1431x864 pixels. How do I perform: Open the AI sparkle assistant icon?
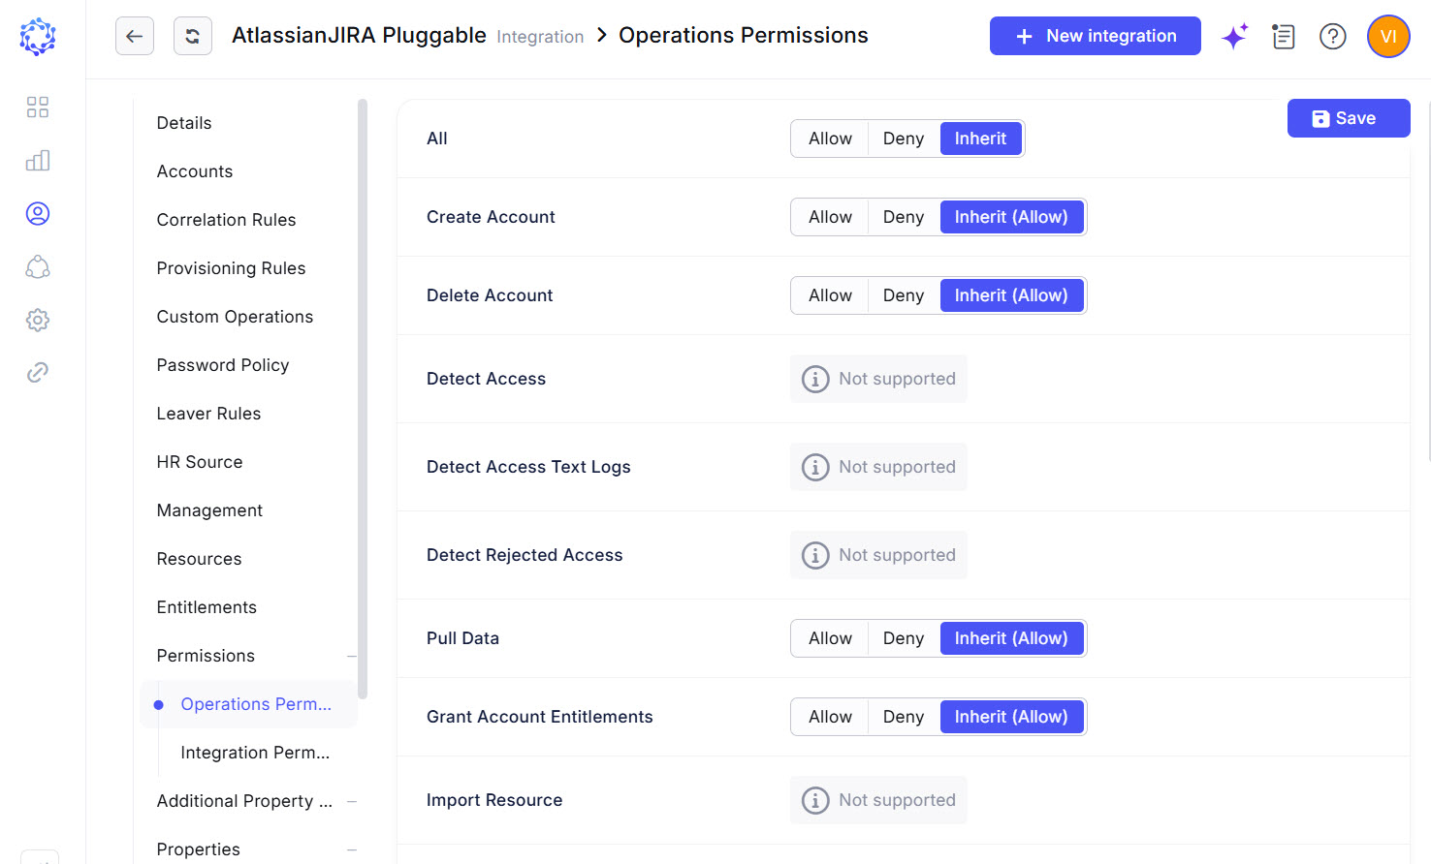pos(1234,37)
